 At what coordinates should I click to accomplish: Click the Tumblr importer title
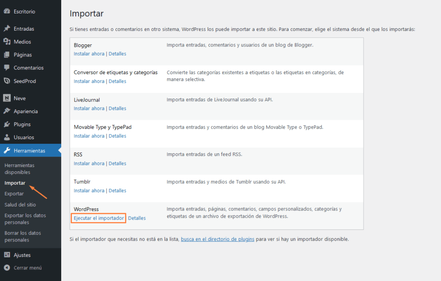coord(82,182)
